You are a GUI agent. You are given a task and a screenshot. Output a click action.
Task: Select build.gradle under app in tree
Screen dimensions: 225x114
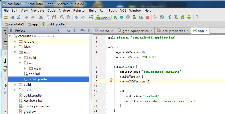[49, 79]
